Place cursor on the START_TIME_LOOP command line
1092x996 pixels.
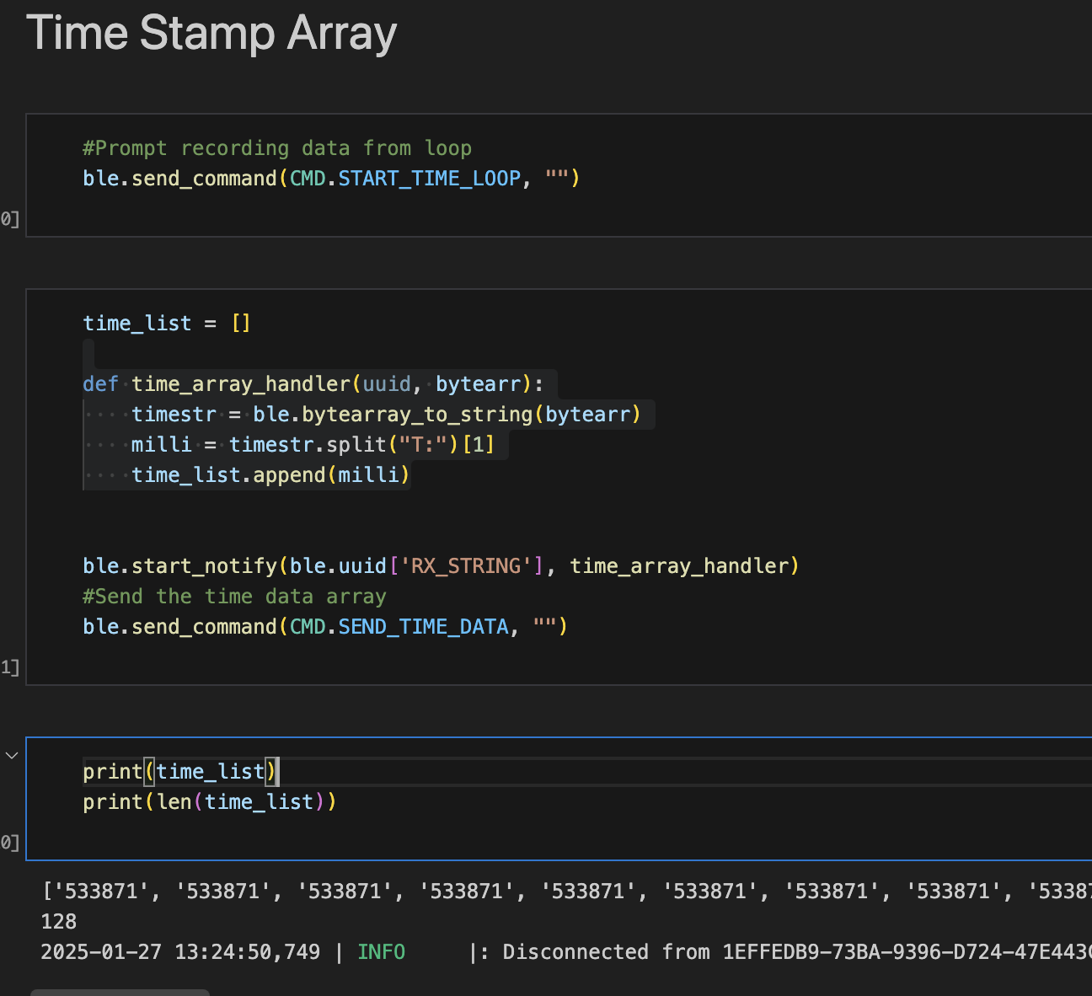click(x=329, y=178)
